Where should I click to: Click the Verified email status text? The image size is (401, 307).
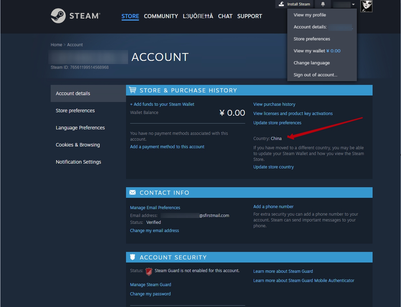click(153, 222)
